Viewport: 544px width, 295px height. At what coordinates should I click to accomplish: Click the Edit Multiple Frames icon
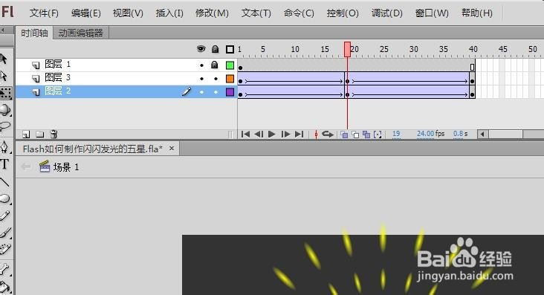366,134
